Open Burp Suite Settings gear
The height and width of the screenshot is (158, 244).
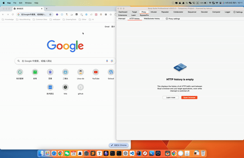pos(238,12)
